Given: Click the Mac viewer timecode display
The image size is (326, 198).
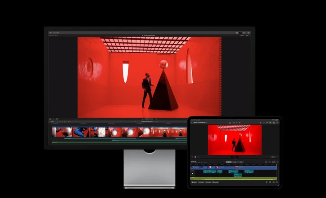Looking at the screenshot, I should (149, 119).
